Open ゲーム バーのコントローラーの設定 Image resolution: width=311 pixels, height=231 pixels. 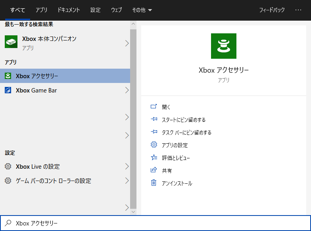click(x=65, y=181)
